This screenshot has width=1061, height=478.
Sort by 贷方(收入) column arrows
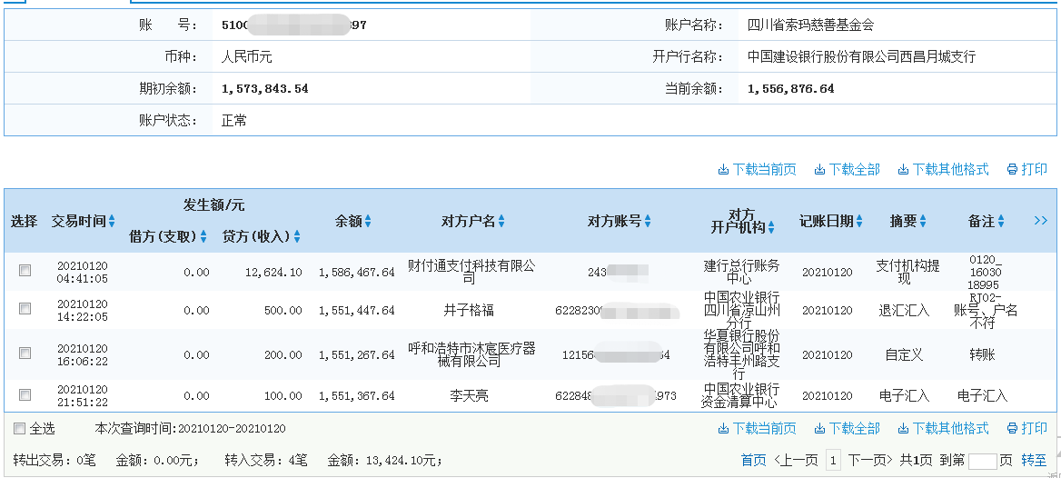pos(297,237)
